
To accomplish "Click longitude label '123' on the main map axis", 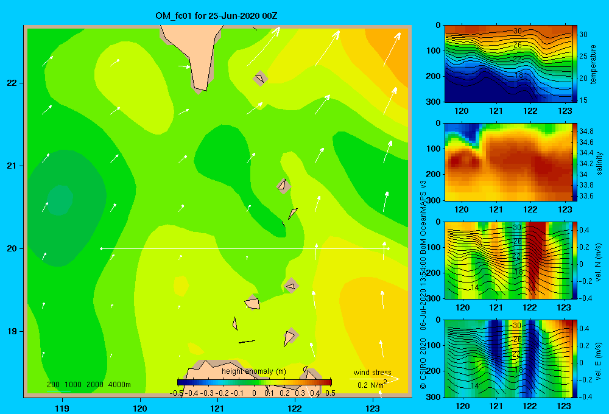I will (373, 408).
